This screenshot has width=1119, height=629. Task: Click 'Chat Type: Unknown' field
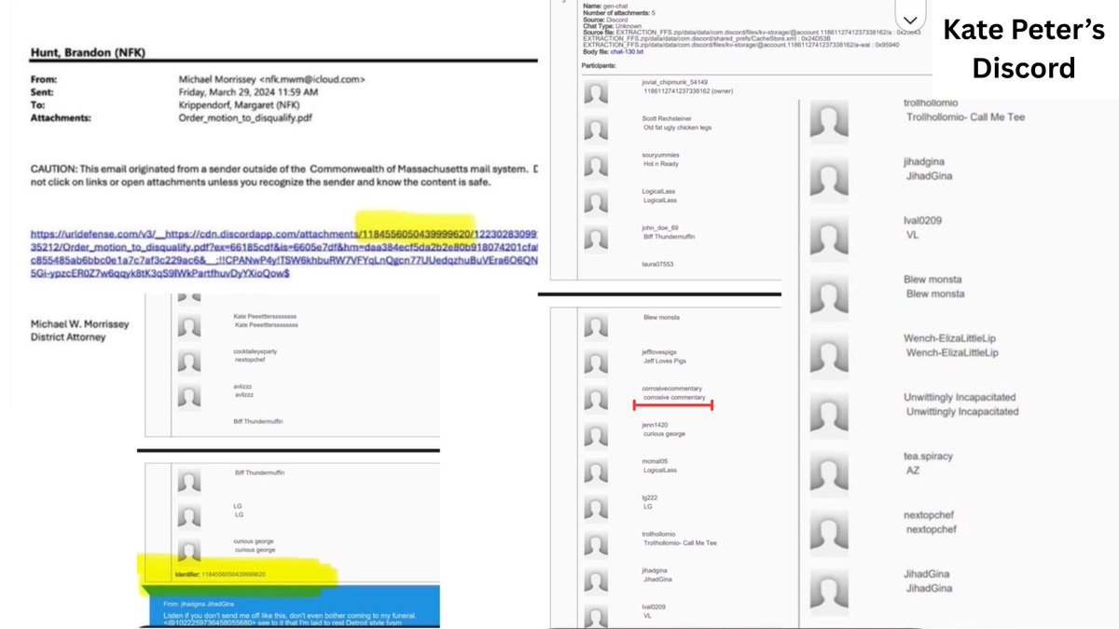[x=613, y=27]
